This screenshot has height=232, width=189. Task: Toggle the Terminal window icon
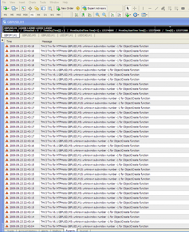(x=43, y=8)
